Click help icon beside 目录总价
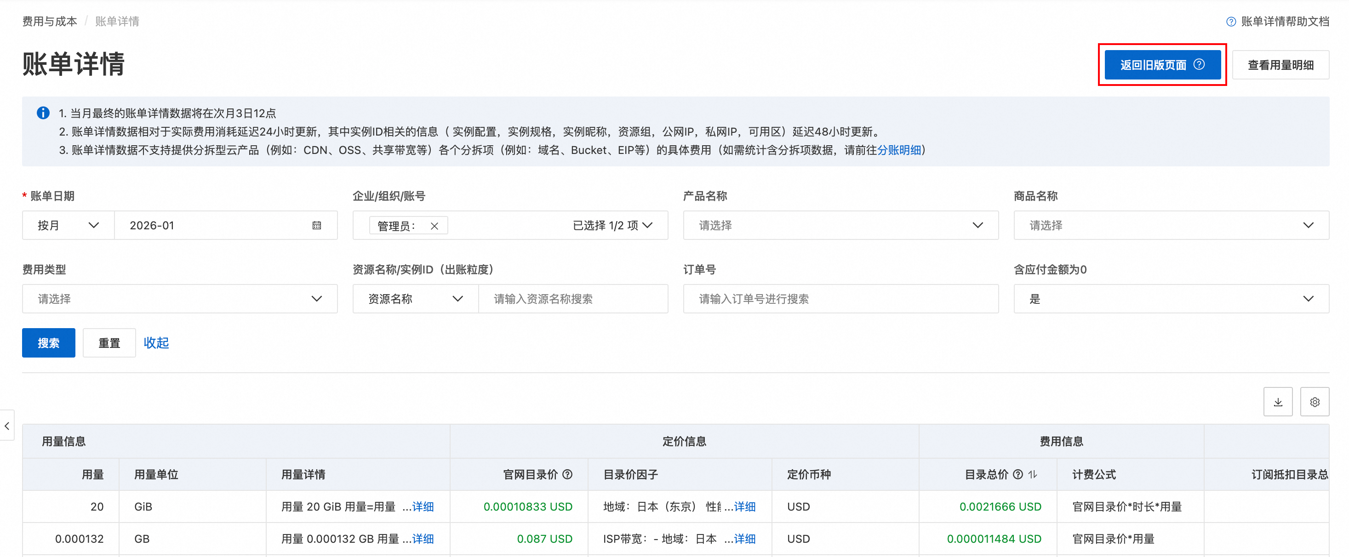 tap(1018, 474)
